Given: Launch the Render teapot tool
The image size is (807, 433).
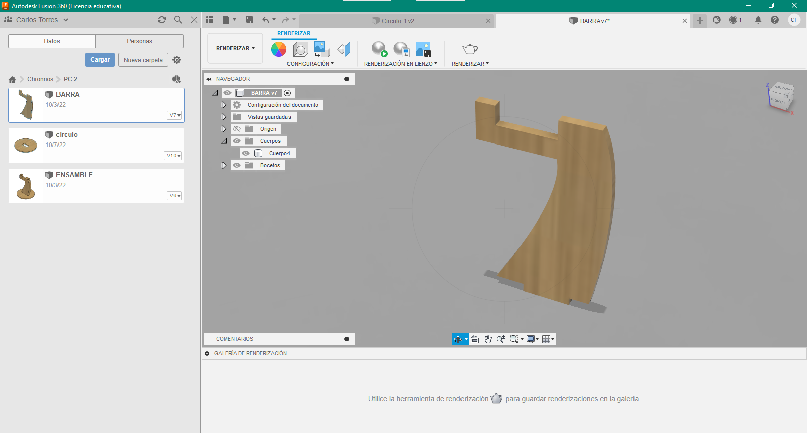Looking at the screenshot, I should click(x=470, y=49).
